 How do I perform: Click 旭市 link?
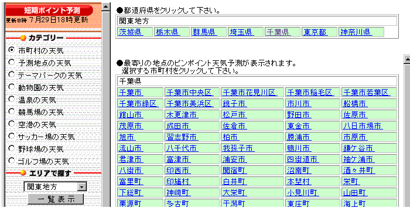click(127, 137)
